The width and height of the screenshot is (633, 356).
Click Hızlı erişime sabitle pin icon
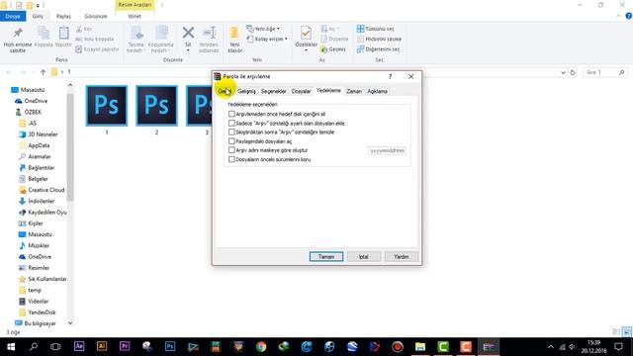pos(18,33)
